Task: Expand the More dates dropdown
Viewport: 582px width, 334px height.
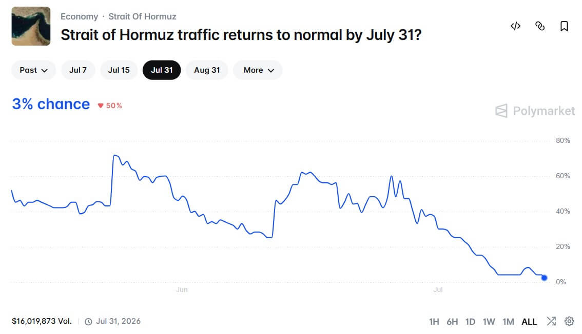Action: coord(258,70)
